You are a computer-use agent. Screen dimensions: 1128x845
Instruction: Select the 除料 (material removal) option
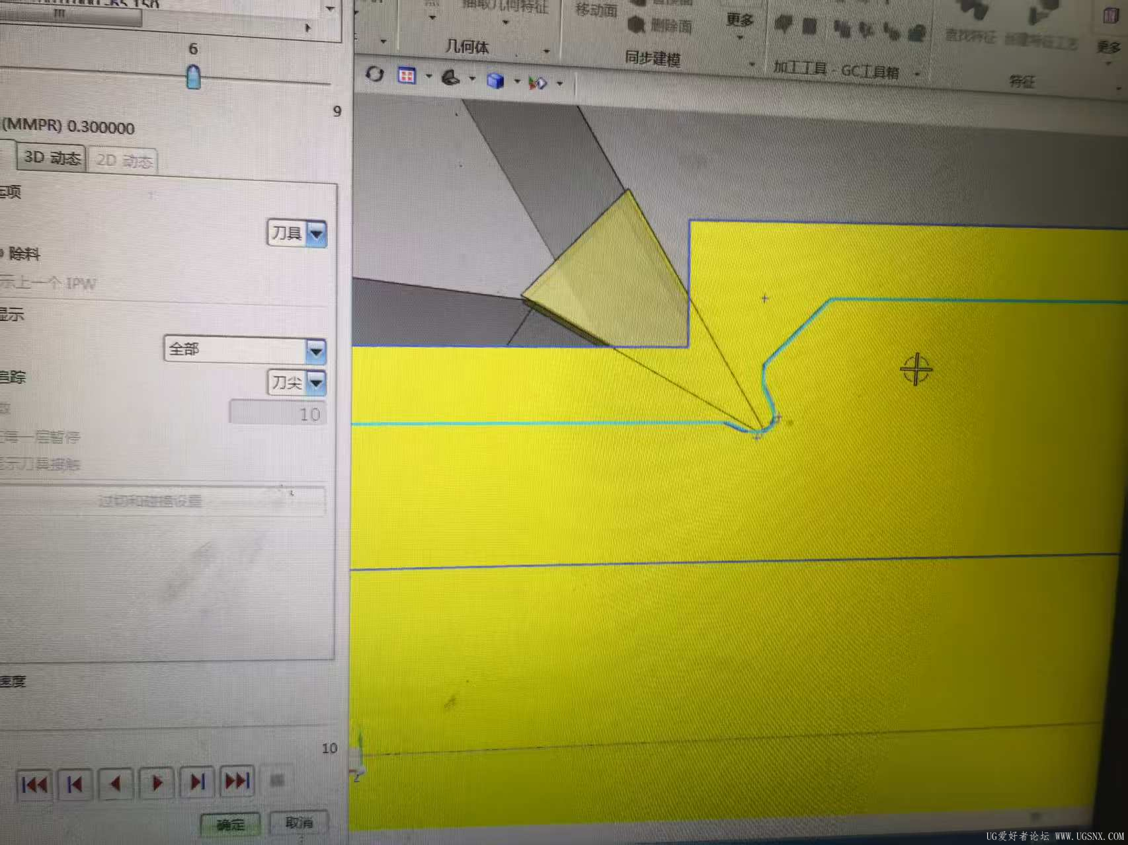click(24, 253)
